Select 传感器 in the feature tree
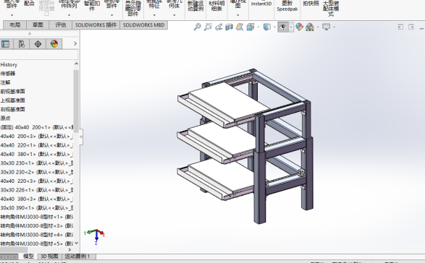This screenshot has height=263, width=425. pyautogui.click(x=8, y=74)
